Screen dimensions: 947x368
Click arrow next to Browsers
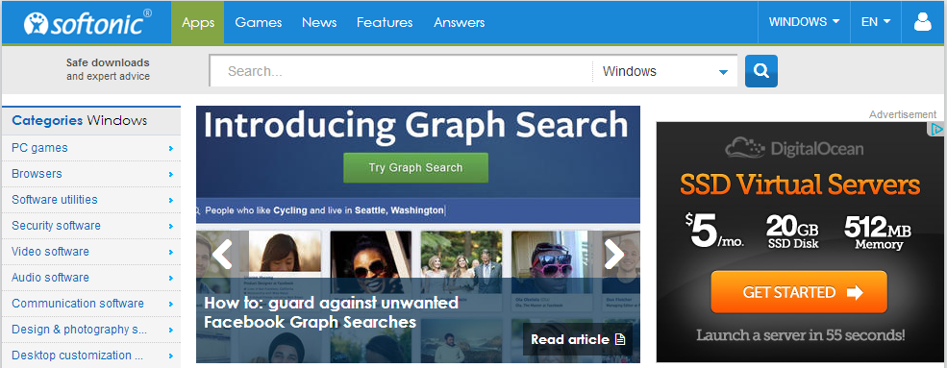pyautogui.click(x=171, y=174)
